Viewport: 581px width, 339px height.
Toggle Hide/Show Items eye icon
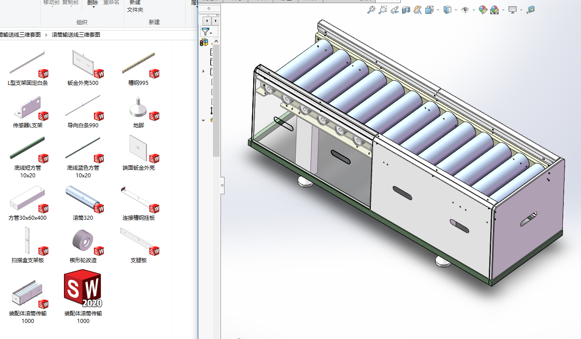466,10
